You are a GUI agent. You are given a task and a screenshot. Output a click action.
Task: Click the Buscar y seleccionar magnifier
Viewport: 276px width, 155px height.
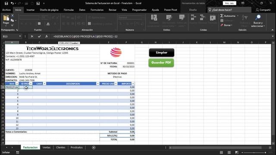pos(258,17)
